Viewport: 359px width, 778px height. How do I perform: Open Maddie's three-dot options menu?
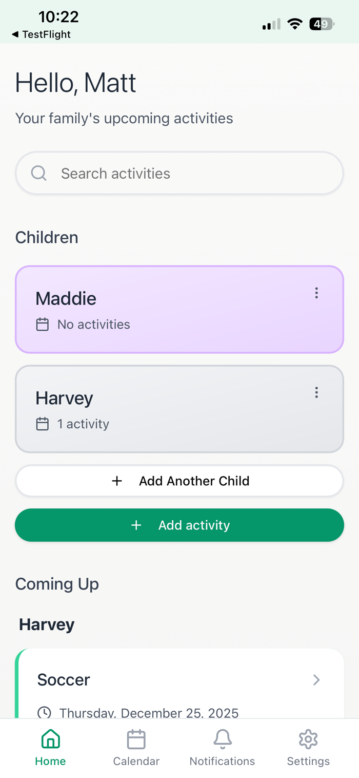316,293
